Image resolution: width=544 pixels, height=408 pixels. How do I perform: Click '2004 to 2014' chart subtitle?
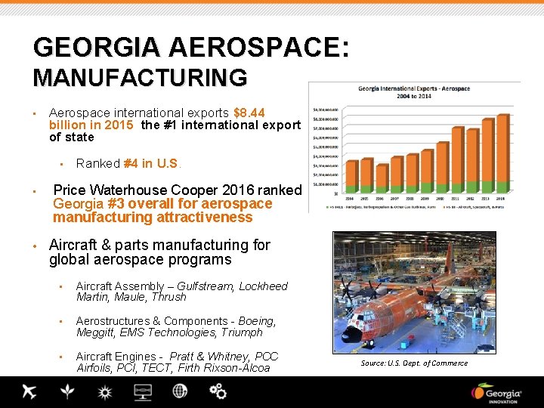click(414, 96)
